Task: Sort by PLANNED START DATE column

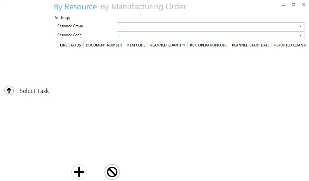Action: coord(250,45)
